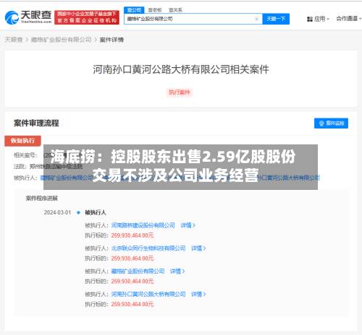Go to 天眼查 in the breadcrumb

(x=14, y=40)
